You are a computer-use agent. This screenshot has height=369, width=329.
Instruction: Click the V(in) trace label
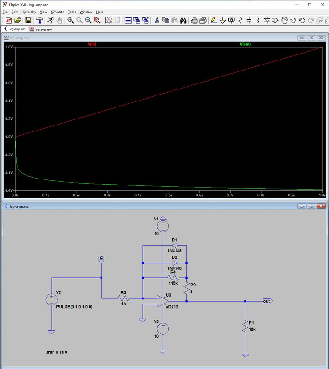[92, 44]
